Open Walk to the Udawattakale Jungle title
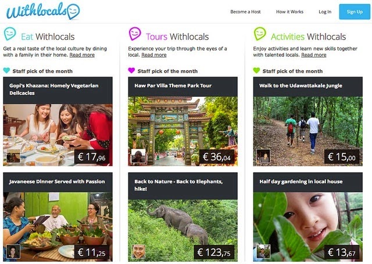This screenshot has height=264, width=372. (x=301, y=86)
